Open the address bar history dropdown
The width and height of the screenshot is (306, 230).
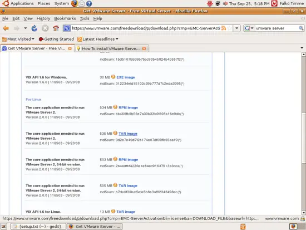tap(236, 28)
